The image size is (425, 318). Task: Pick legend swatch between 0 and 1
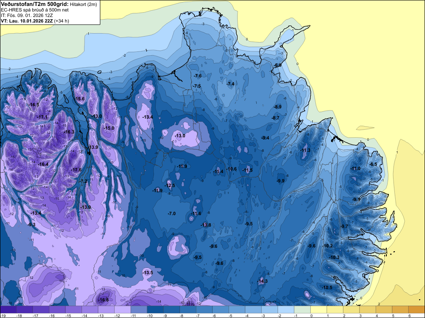[319, 309]
